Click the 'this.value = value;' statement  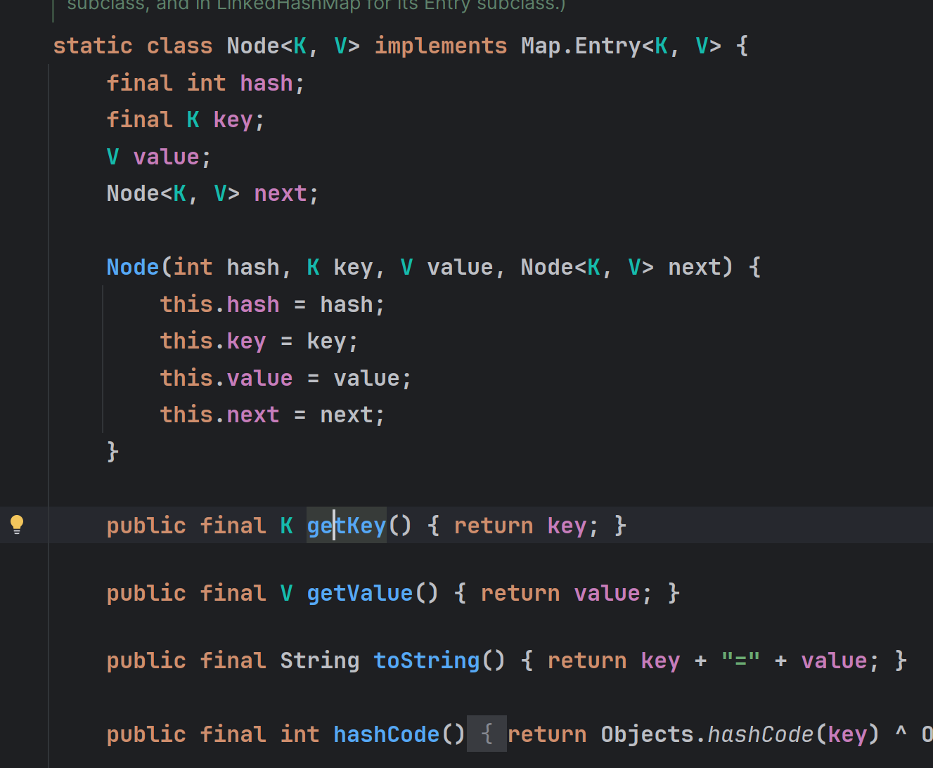286,378
